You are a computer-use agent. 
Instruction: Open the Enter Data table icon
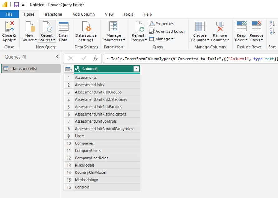click(63, 26)
